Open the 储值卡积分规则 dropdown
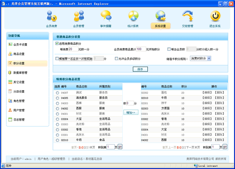The height and width of the screenshot is (169, 235). (200, 58)
